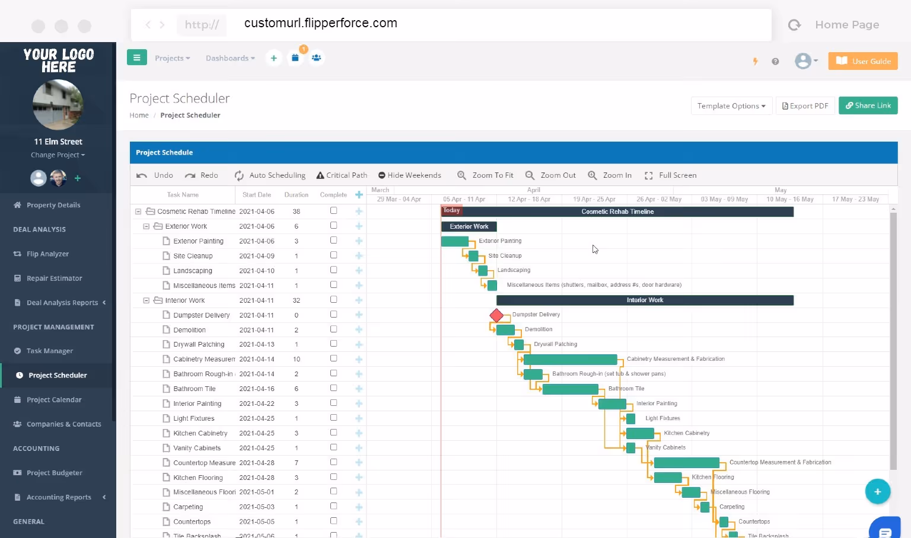Toggle Hide Weekends option
Screen dimensions: 911x538
point(410,175)
